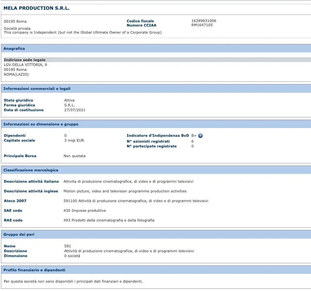Select the SAE code 430 Imprese produttive
Viewport: 311px width, 291px height.
[85, 210]
